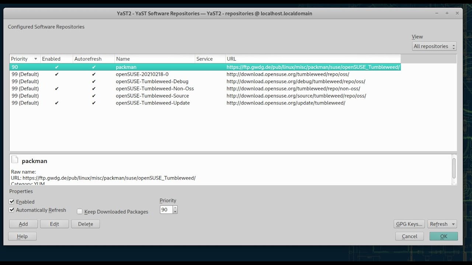Image resolution: width=472 pixels, height=265 pixels.
Task: Toggle the Enabled checkbox in Properties
Action: tap(11, 202)
